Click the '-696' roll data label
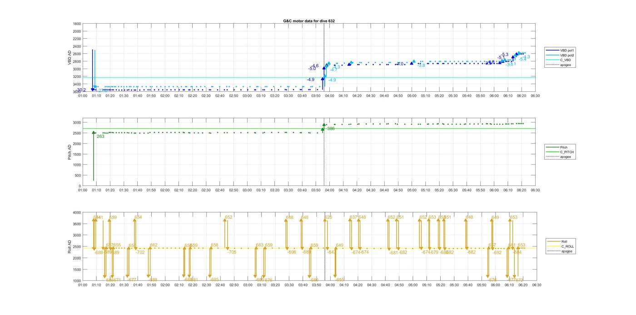 [292, 252]
